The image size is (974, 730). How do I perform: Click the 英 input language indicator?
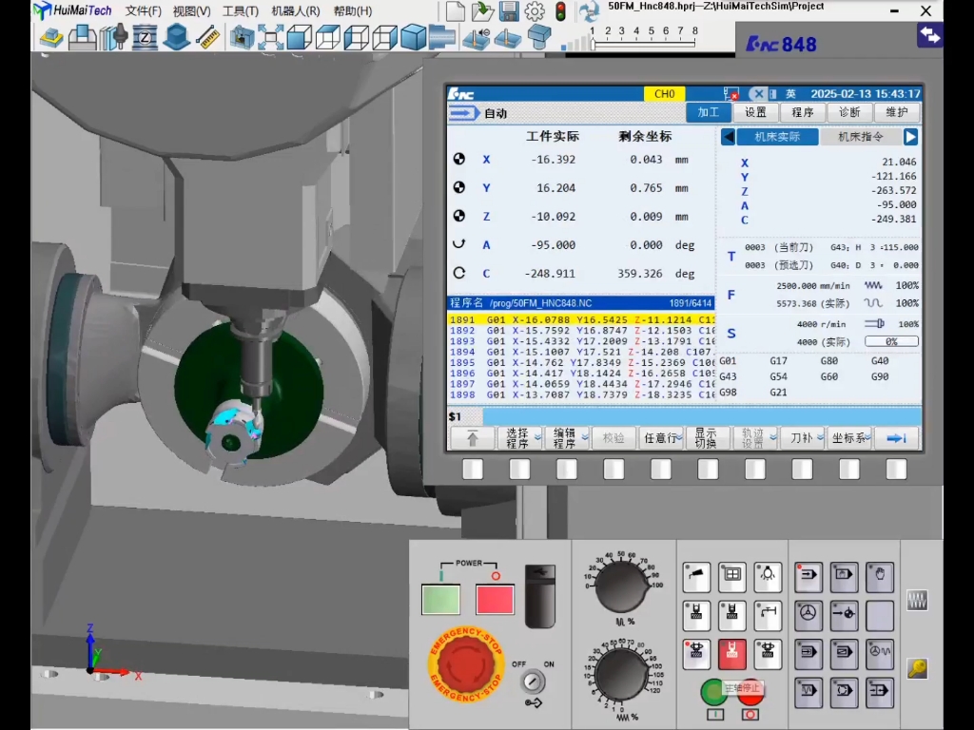pyautogui.click(x=790, y=94)
